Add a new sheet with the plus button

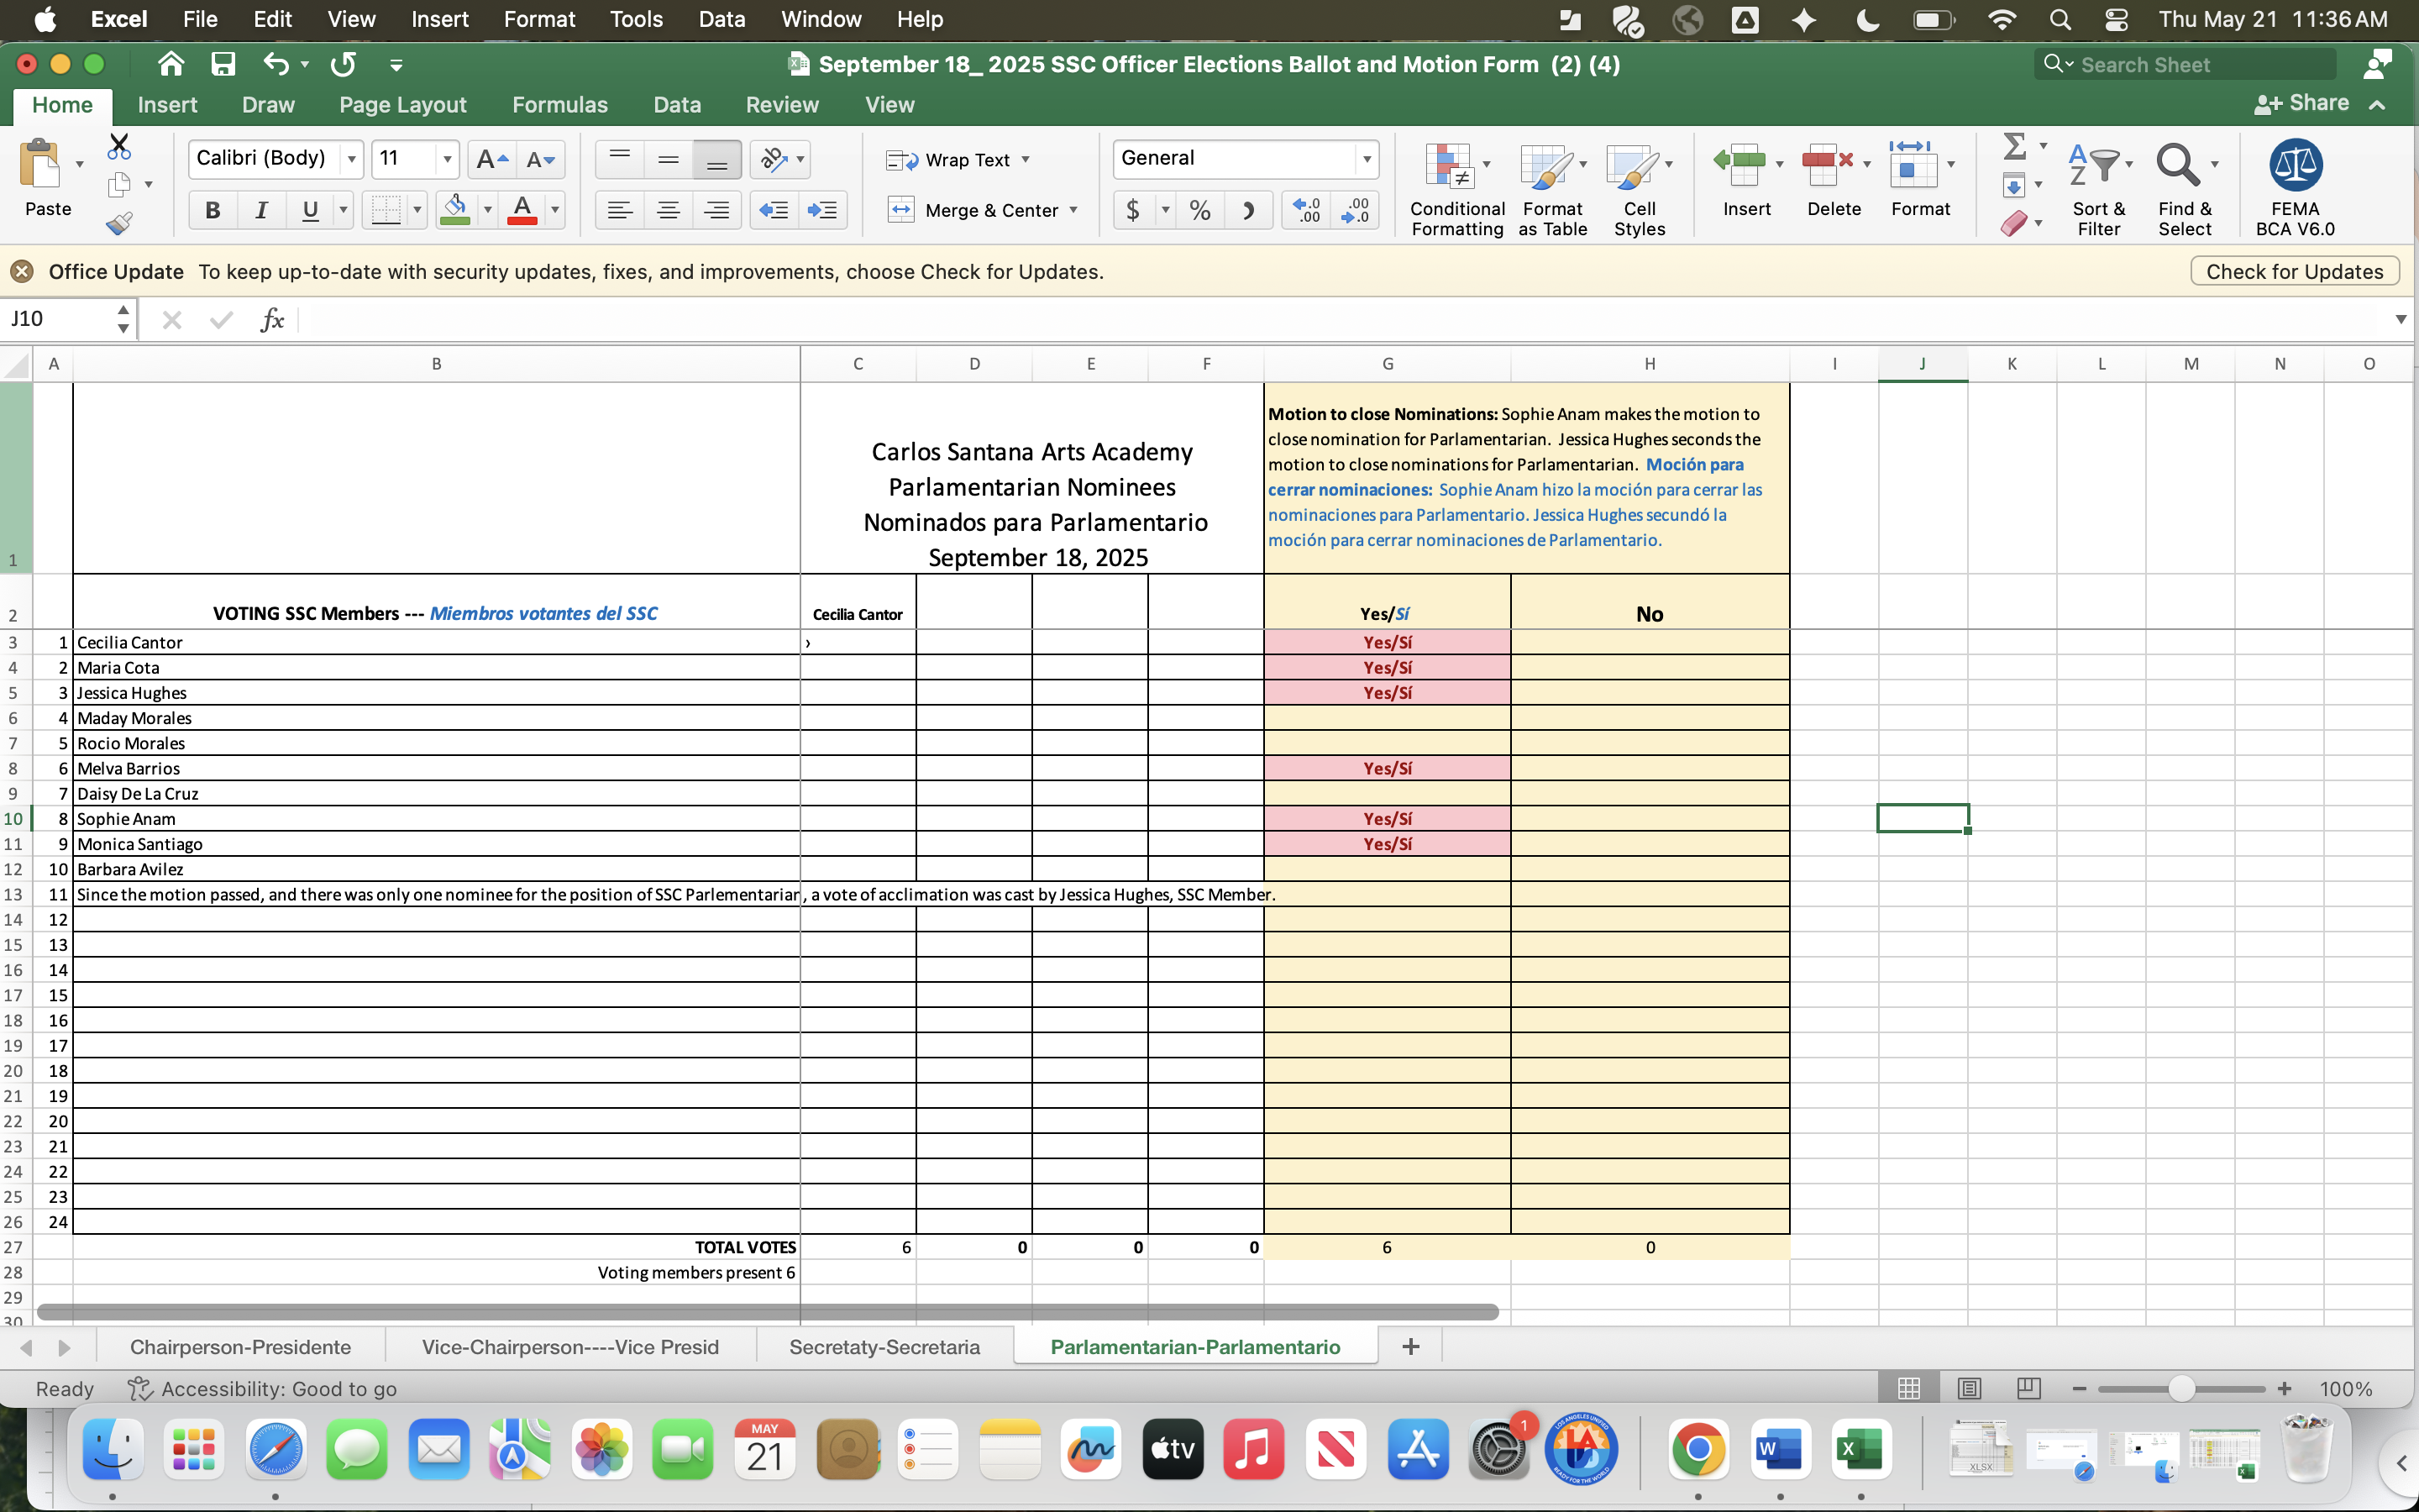point(1410,1347)
